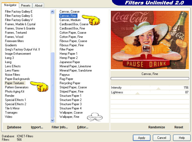
Task: Select Special Effects 1 category
Action: tap(15, 100)
